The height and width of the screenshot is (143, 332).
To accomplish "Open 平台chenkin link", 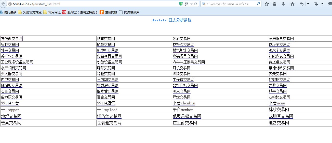I will click(184, 103).
